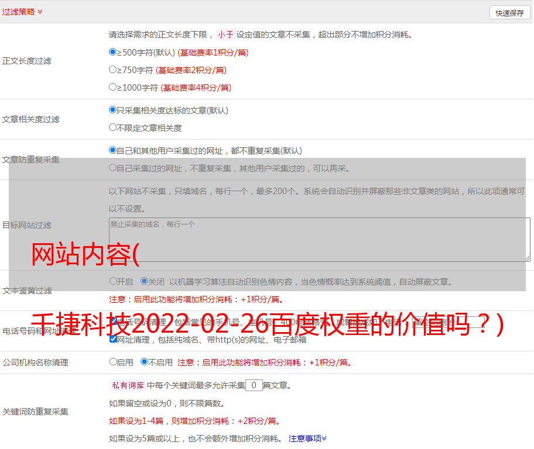Screen dimensions: 534x449
Task: Click the 篇文章 count input field
Action: (x=254, y=385)
